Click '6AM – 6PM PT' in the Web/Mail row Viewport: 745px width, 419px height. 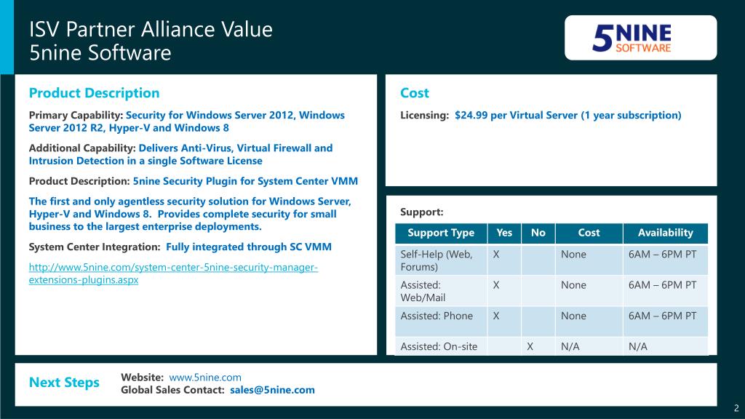(662, 285)
